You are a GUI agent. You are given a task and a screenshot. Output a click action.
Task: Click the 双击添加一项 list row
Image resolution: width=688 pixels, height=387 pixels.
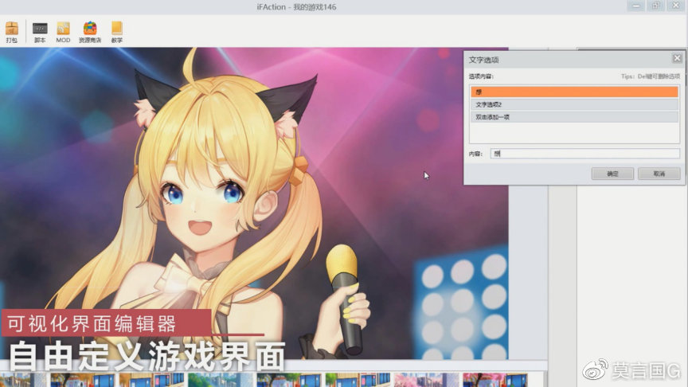(574, 117)
